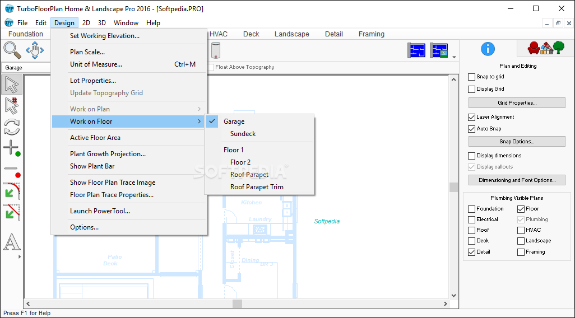Open the Design menu

64,23
